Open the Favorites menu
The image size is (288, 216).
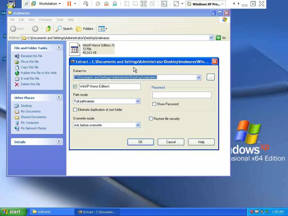(x=45, y=20)
